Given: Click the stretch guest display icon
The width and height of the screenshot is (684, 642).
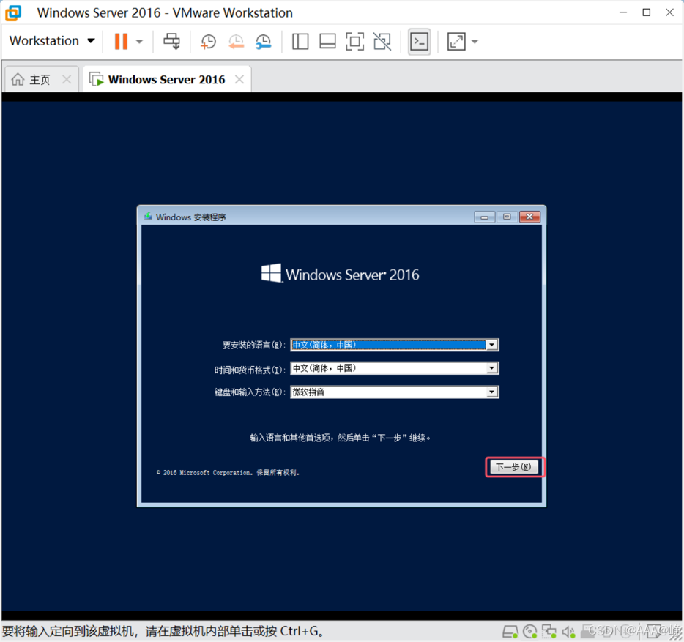Looking at the screenshot, I should 456,42.
